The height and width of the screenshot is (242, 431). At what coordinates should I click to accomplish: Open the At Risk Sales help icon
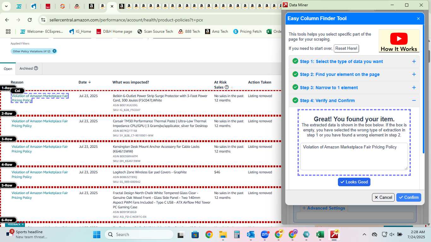coord(227,87)
